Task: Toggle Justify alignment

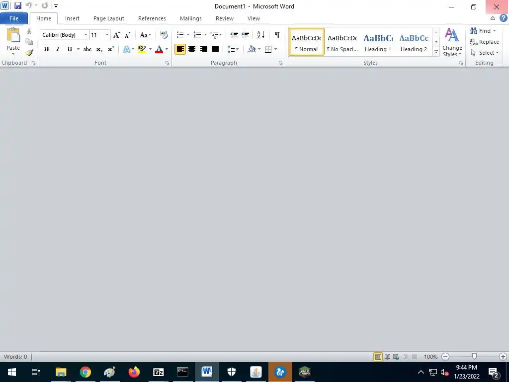Action: tap(215, 49)
